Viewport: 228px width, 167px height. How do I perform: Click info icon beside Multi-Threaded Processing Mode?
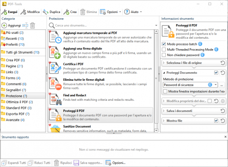click(216, 49)
